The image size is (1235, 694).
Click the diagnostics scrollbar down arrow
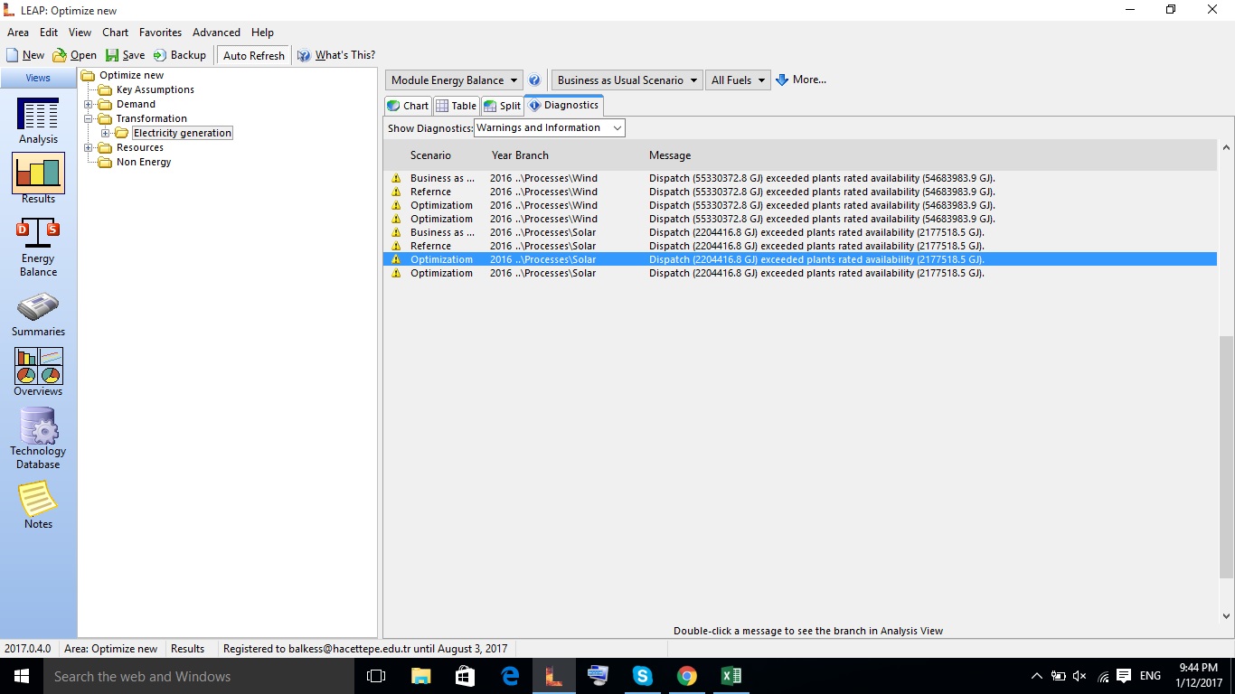[x=1226, y=616]
